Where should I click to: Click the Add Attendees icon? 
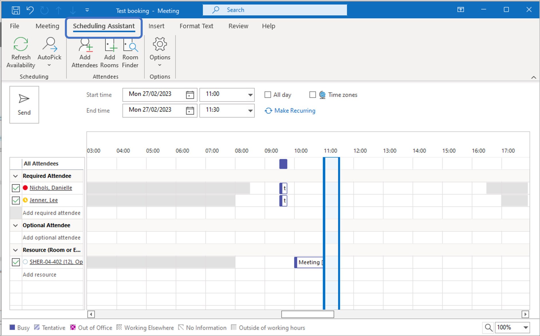tap(85, 45)
